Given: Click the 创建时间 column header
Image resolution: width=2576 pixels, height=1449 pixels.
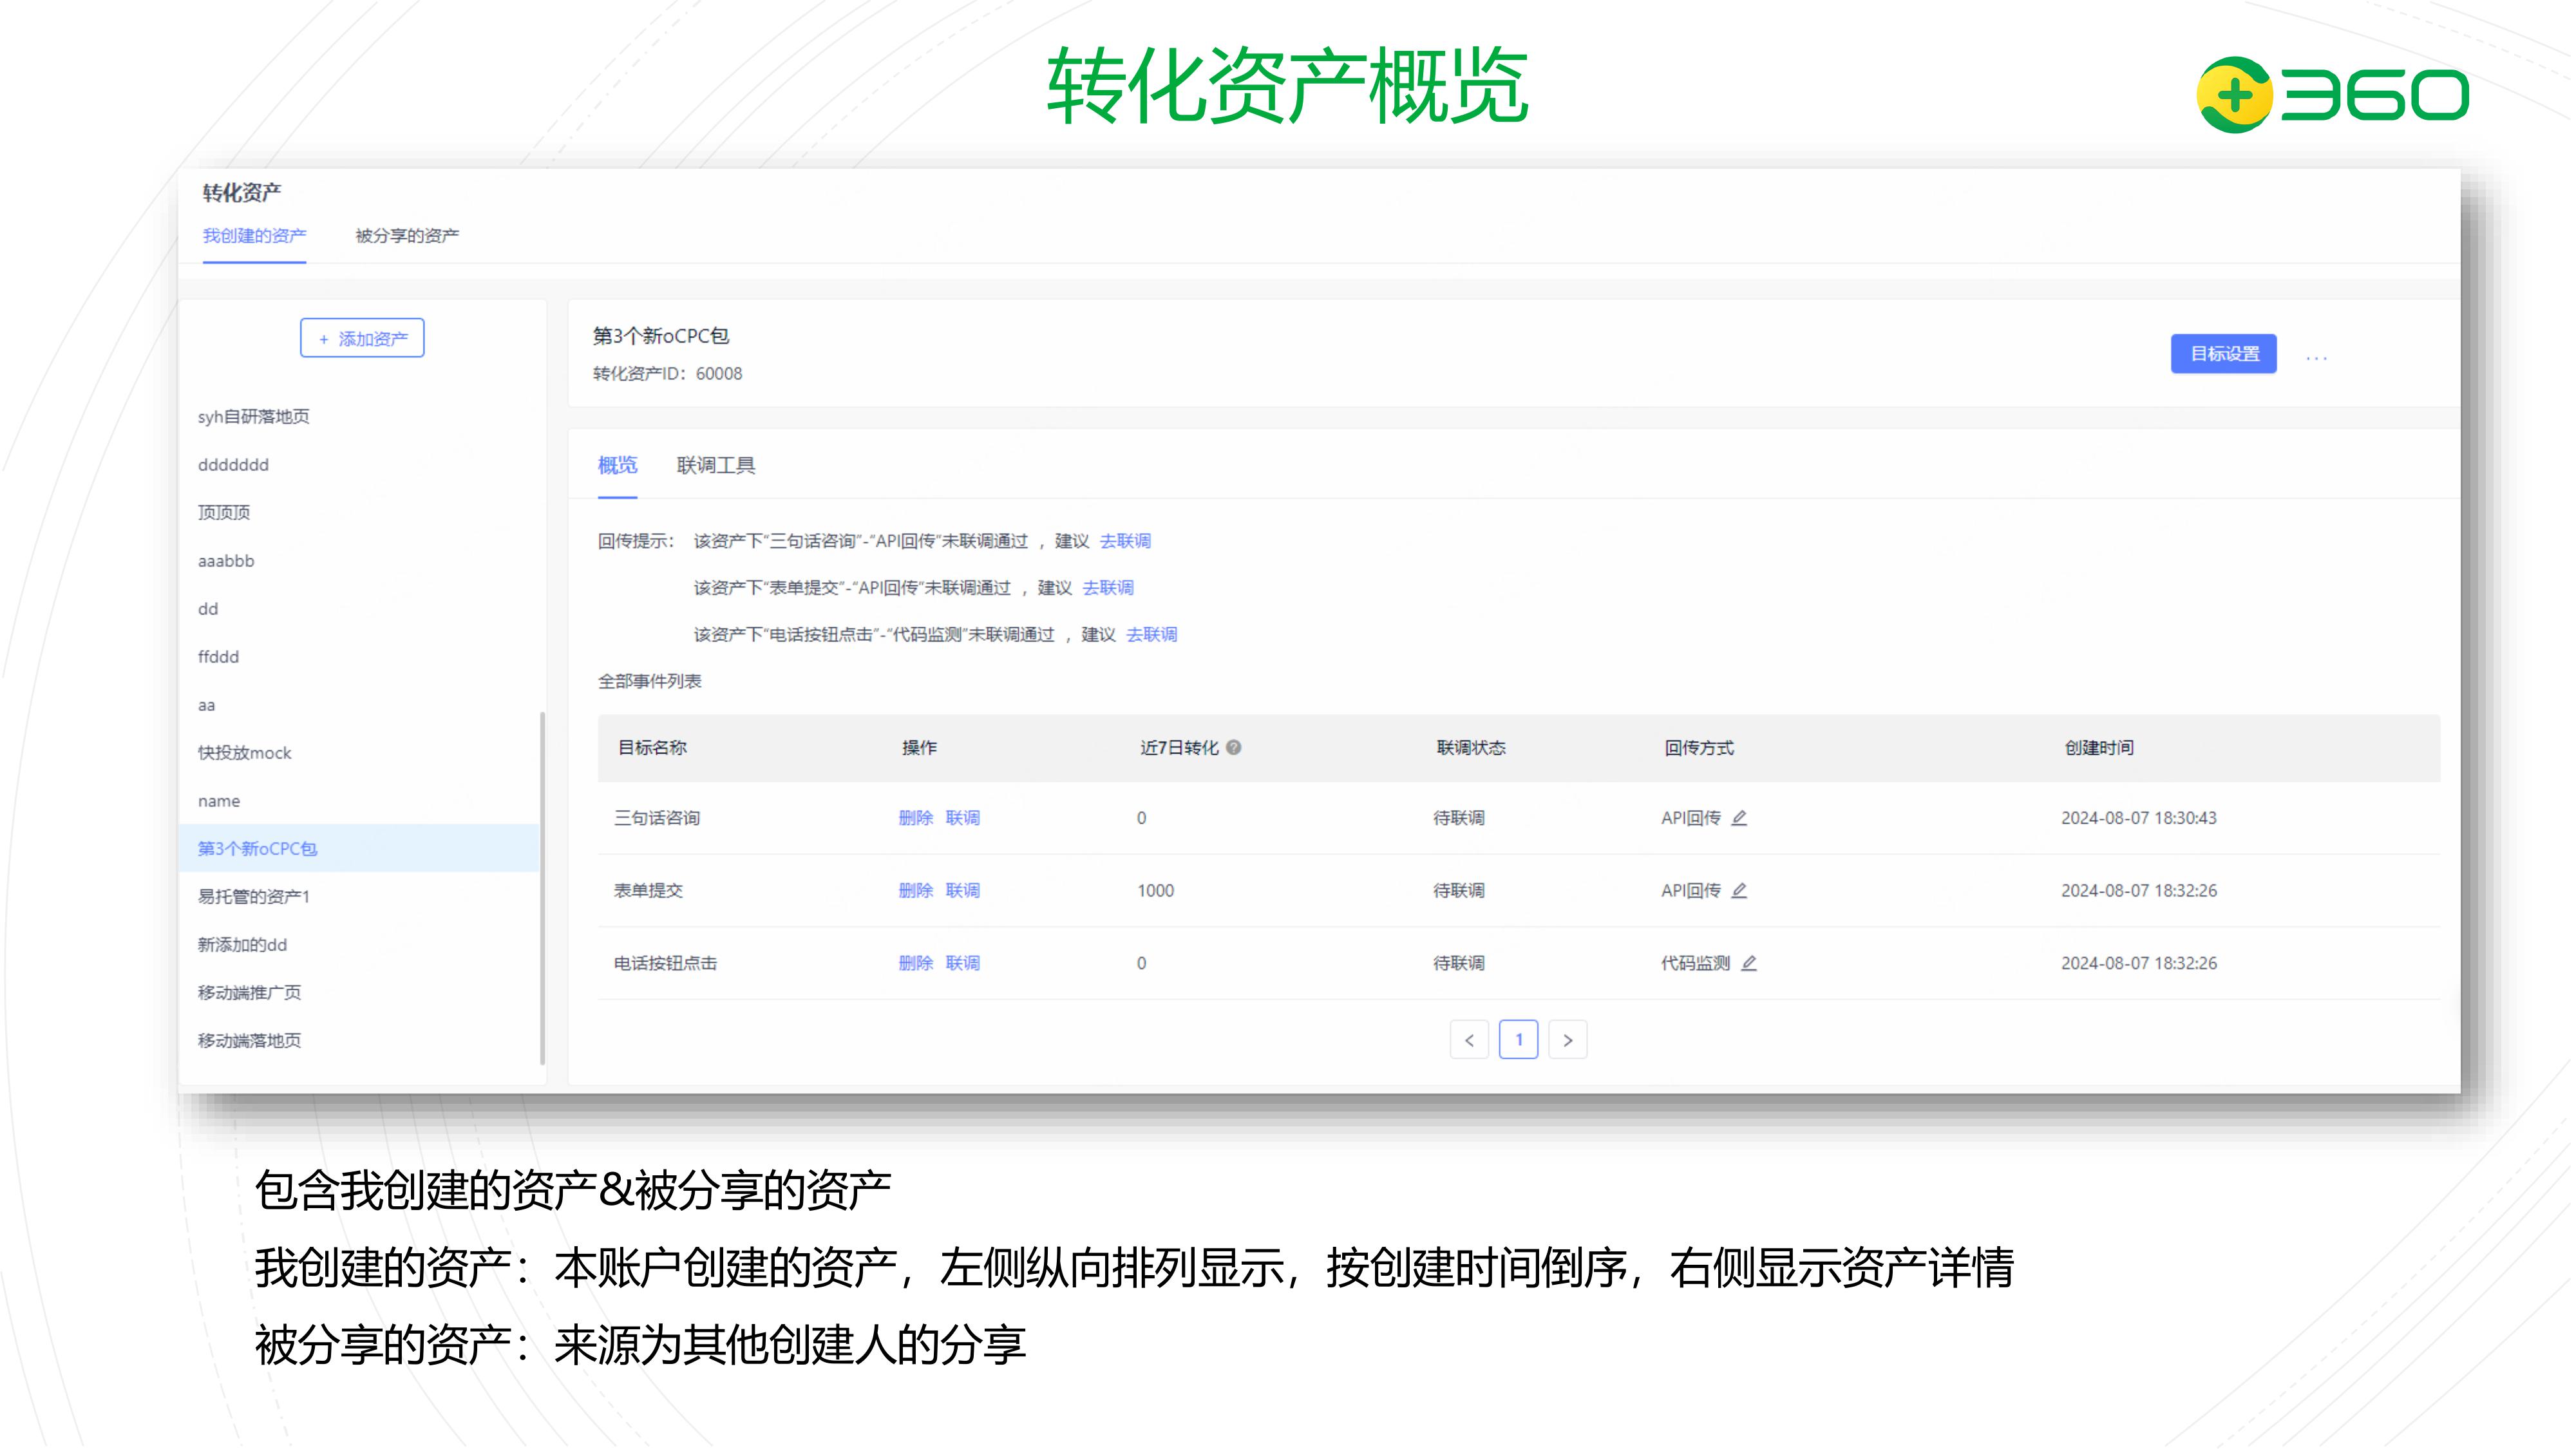Looking at the screenshot, I should (2099, 748).
